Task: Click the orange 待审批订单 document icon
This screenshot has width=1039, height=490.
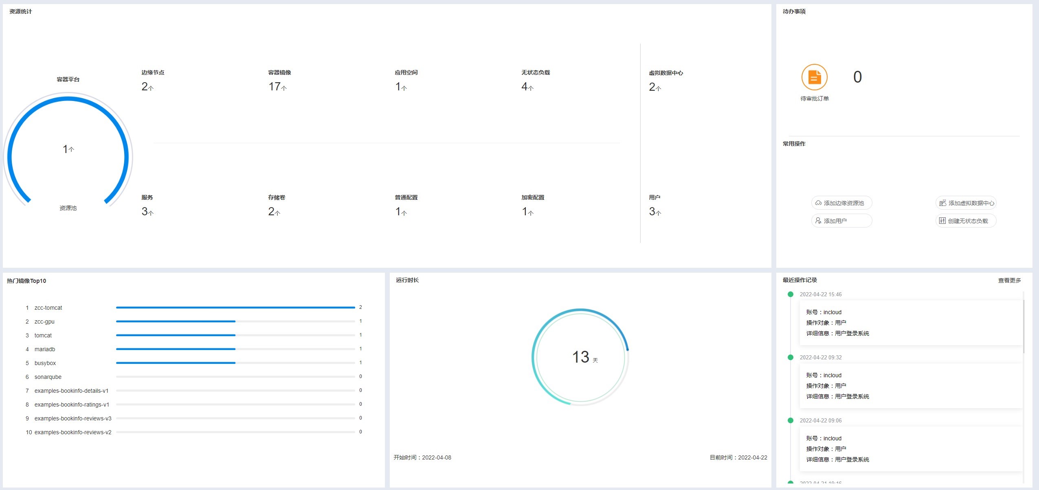Action: (814, 77)
